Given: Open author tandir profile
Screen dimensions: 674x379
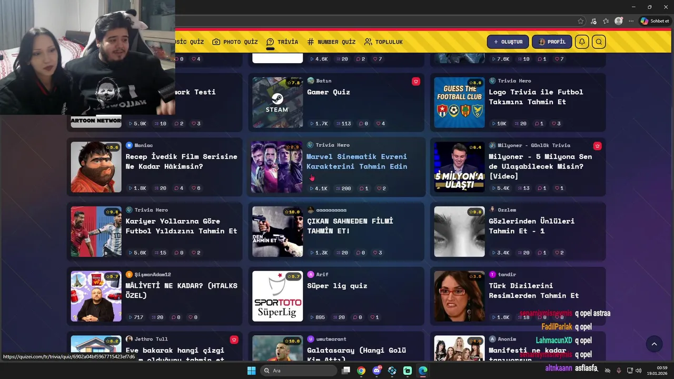Looking at the screenshot, I should pyautogui.click(x=502, y=274).
